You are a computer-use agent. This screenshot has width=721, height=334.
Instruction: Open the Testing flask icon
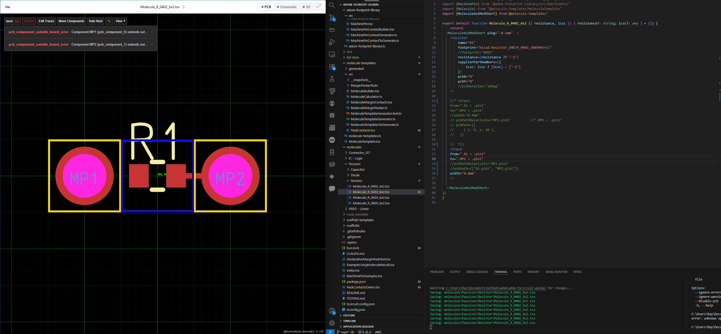point(332,79)
